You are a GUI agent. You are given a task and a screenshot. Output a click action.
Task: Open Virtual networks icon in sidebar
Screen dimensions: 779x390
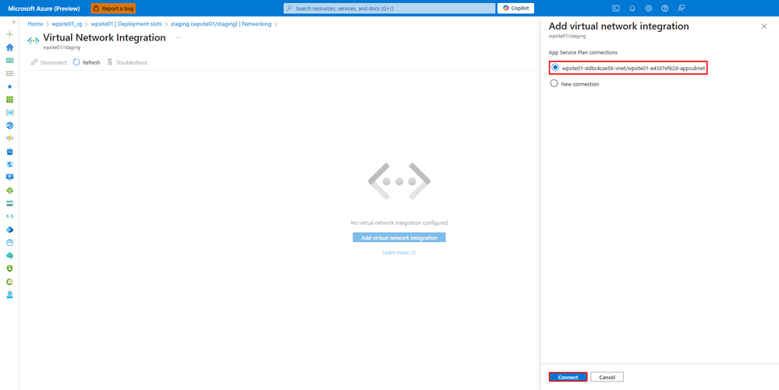click(9, 216)
